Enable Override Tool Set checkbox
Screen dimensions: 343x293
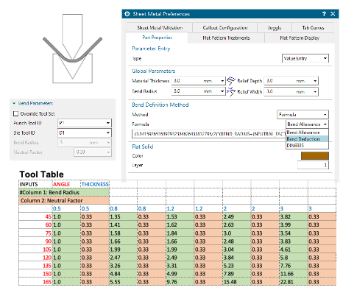point(16,114)
